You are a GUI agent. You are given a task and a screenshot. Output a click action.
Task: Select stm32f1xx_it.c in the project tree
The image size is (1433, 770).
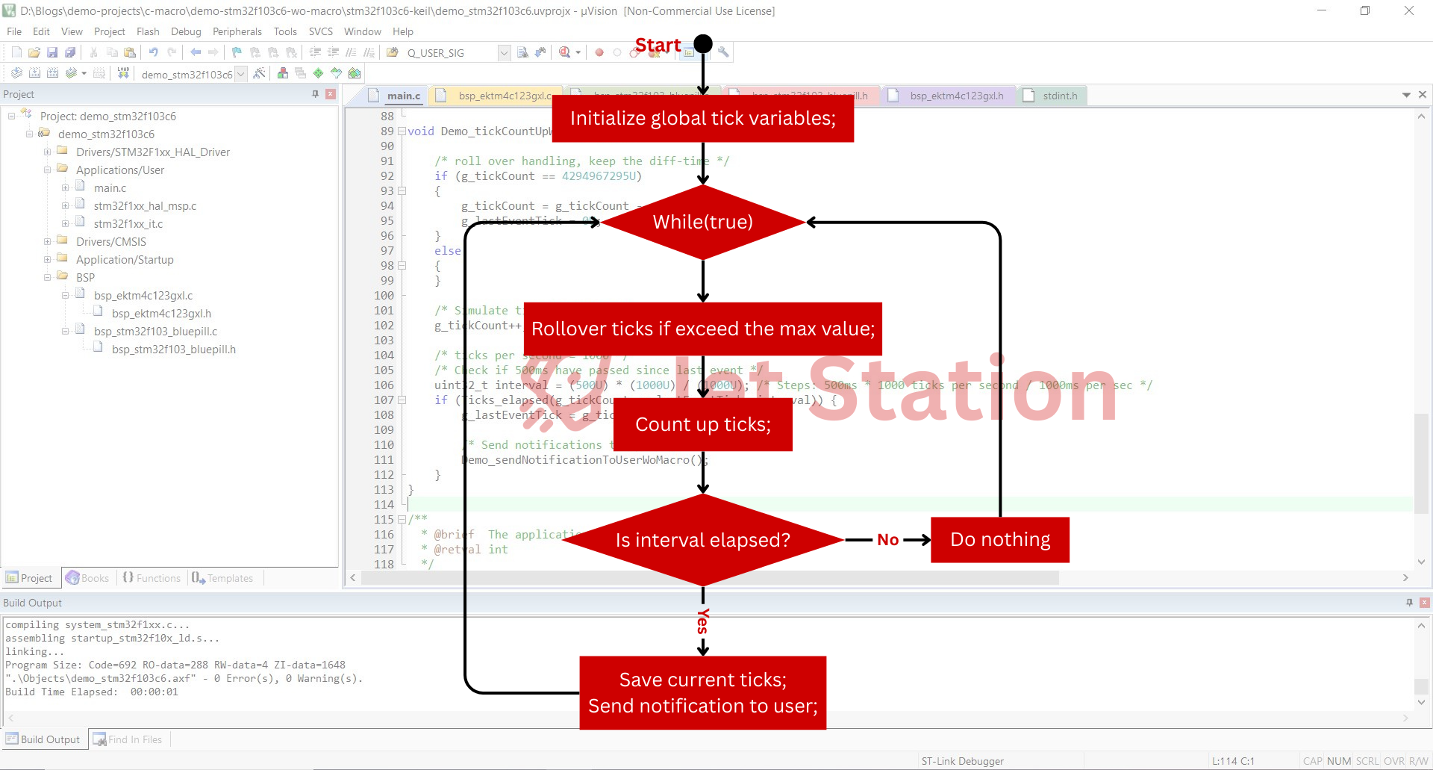128,224
